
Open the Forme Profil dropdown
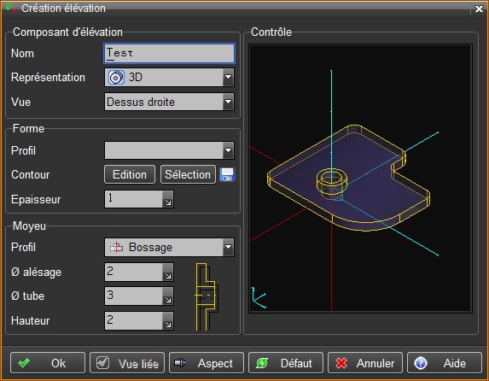[x=228, y=150]
